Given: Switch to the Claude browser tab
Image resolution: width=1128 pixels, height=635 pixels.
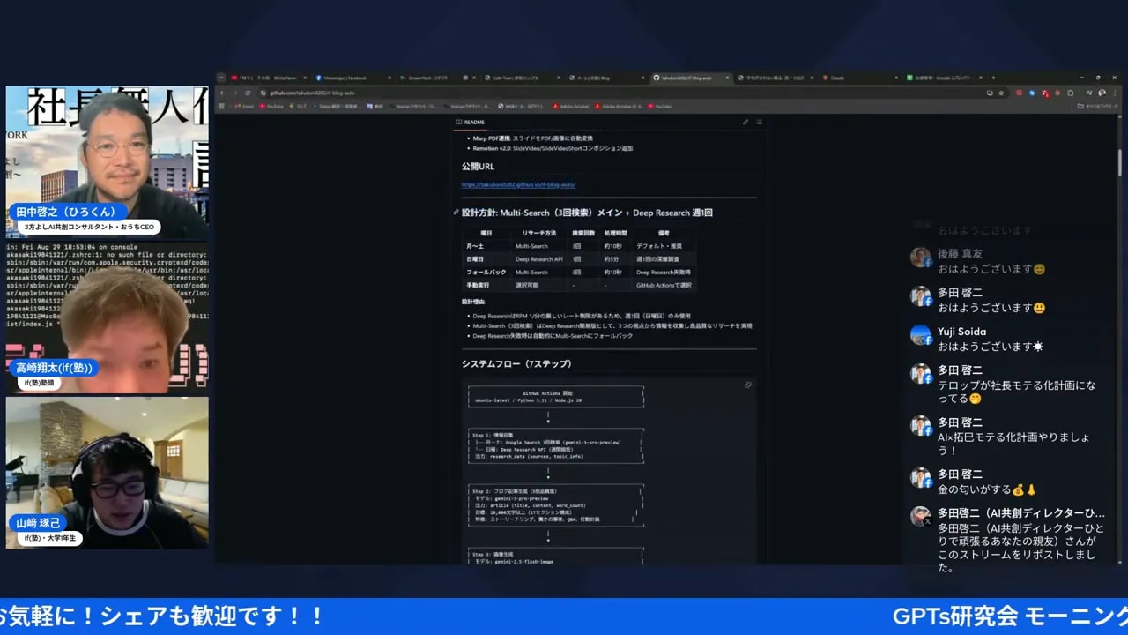Looking at the screenshot, I should point(833,78).
